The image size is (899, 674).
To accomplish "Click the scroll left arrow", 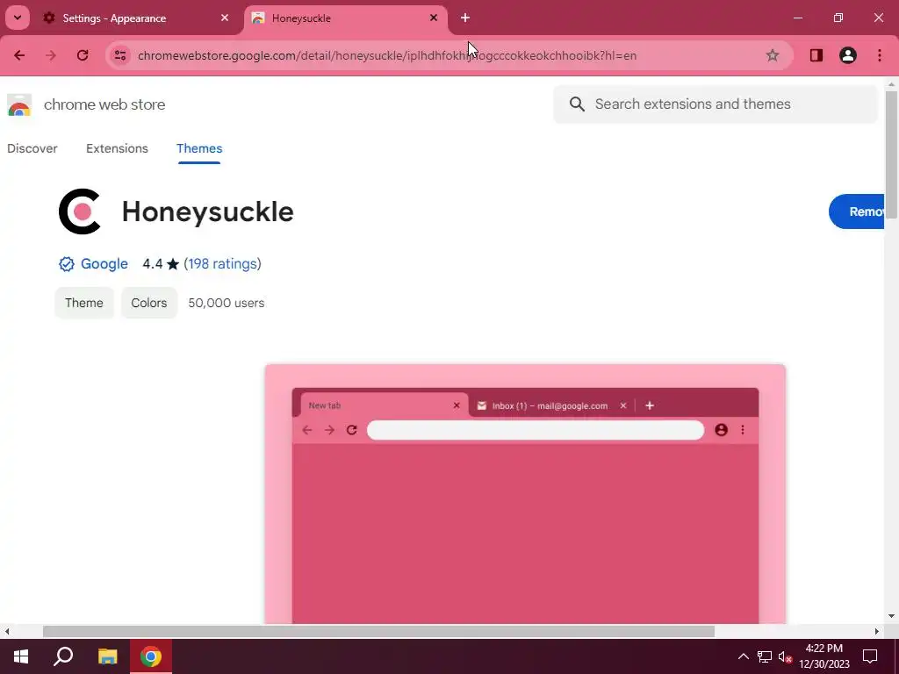I will coord(7,632).
